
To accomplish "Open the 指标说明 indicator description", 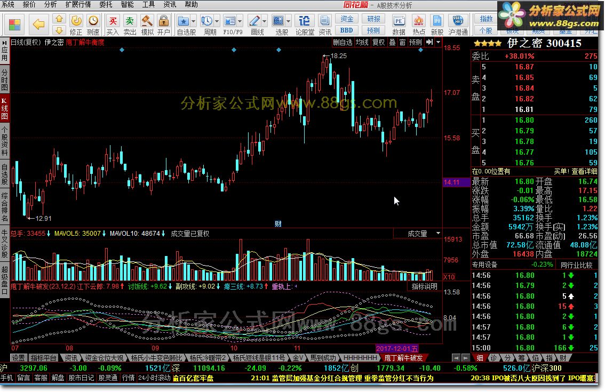I will pos(424,287).
